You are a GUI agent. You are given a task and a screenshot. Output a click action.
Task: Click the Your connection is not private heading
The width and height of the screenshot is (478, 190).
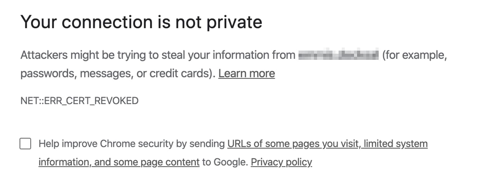tap(141, 22)
